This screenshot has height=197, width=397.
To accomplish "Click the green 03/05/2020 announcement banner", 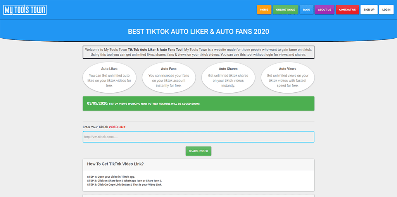I will (198, 104).
